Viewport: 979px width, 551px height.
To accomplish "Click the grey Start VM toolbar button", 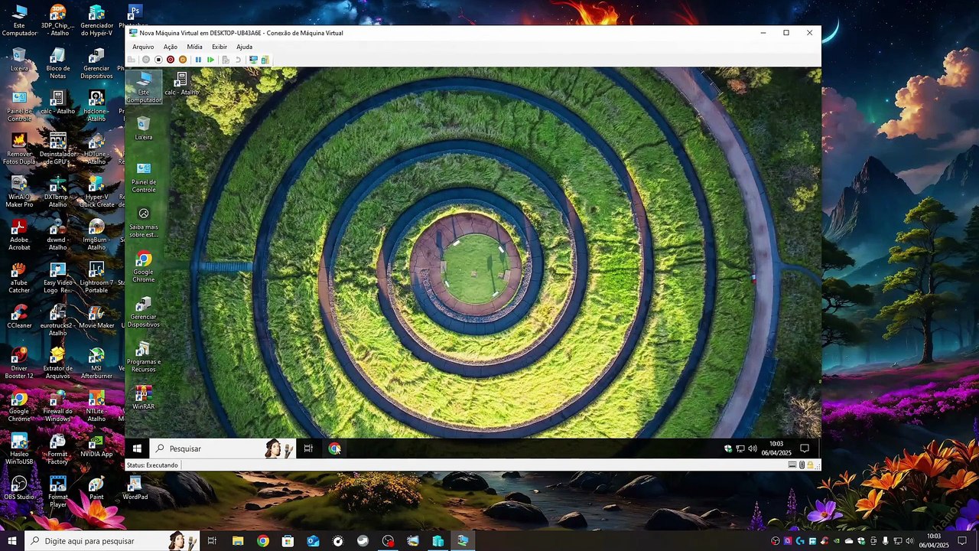I will (x=146, y=60).
